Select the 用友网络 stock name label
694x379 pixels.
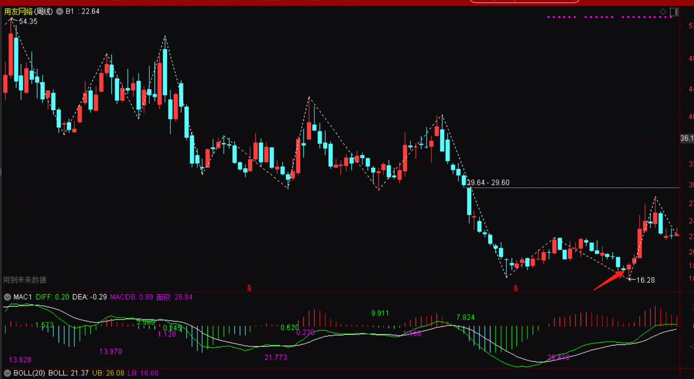18,11
